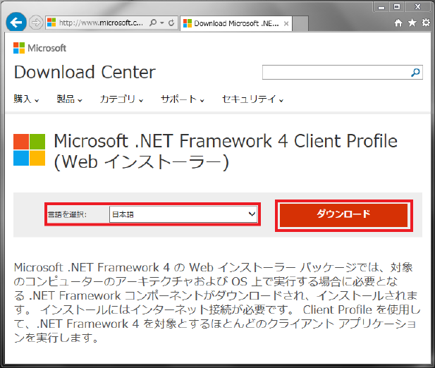Close the Download Microsoft .NE... tab
Viewport: 435px width, 368px height.
coord(286,24)
